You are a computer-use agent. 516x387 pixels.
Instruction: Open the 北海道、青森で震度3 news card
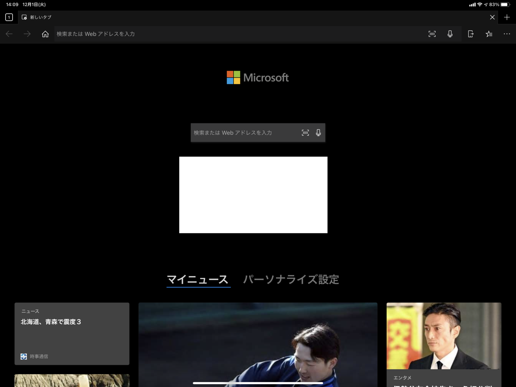(72, 334)
